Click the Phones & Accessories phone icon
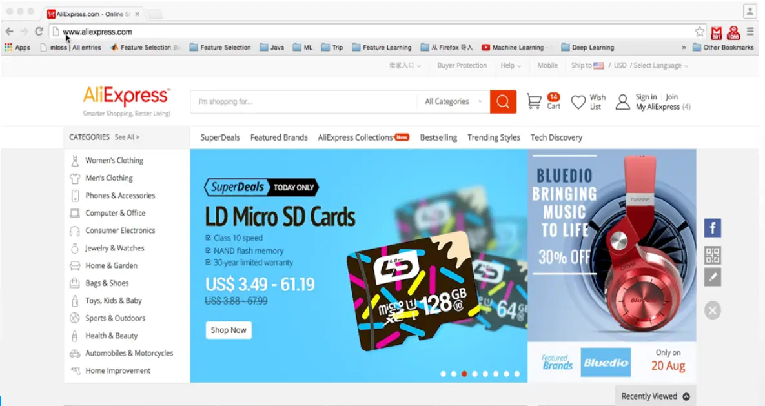 pos(75,196)
